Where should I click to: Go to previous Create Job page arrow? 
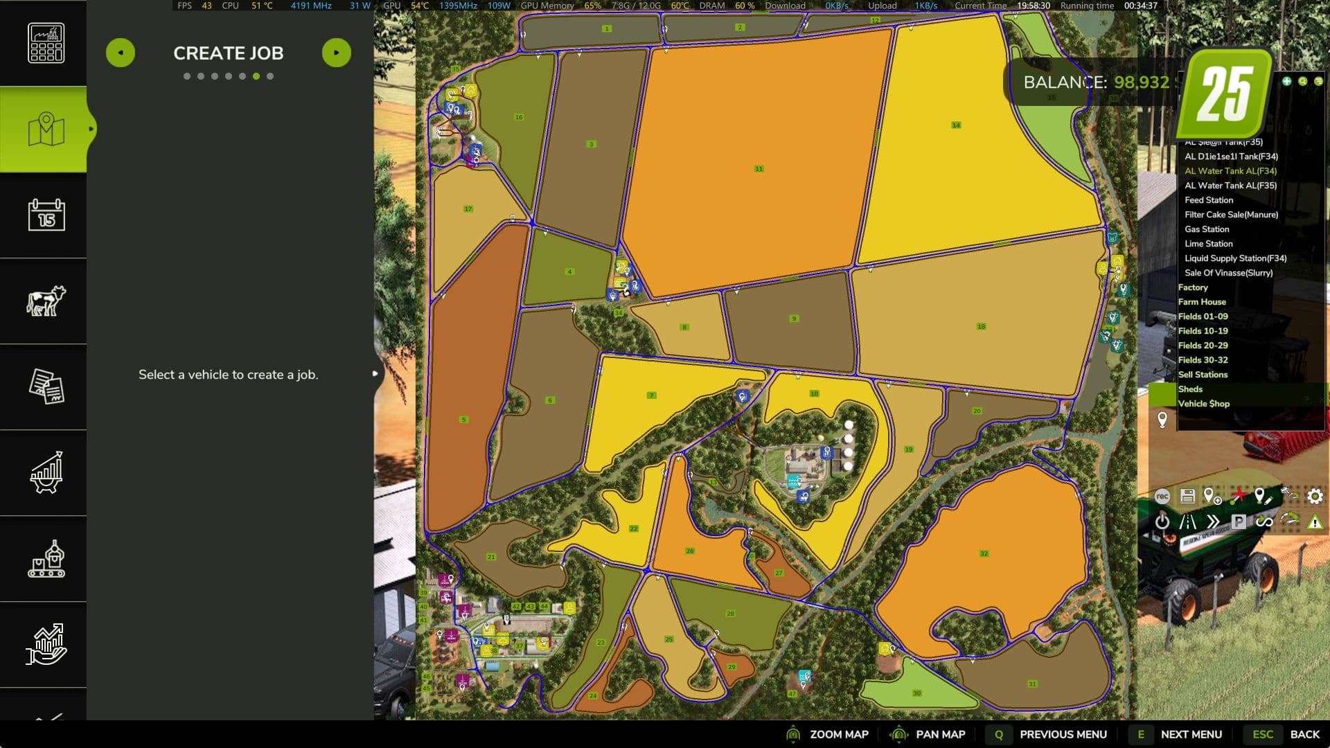(121, 53)
